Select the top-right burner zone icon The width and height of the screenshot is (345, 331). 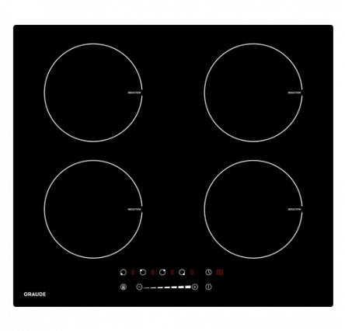pyautogui.click(x=162, y=272)
